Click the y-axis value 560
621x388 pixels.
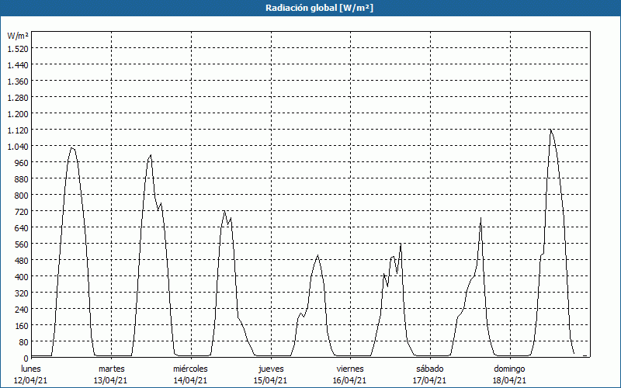(x=22, y=244)
